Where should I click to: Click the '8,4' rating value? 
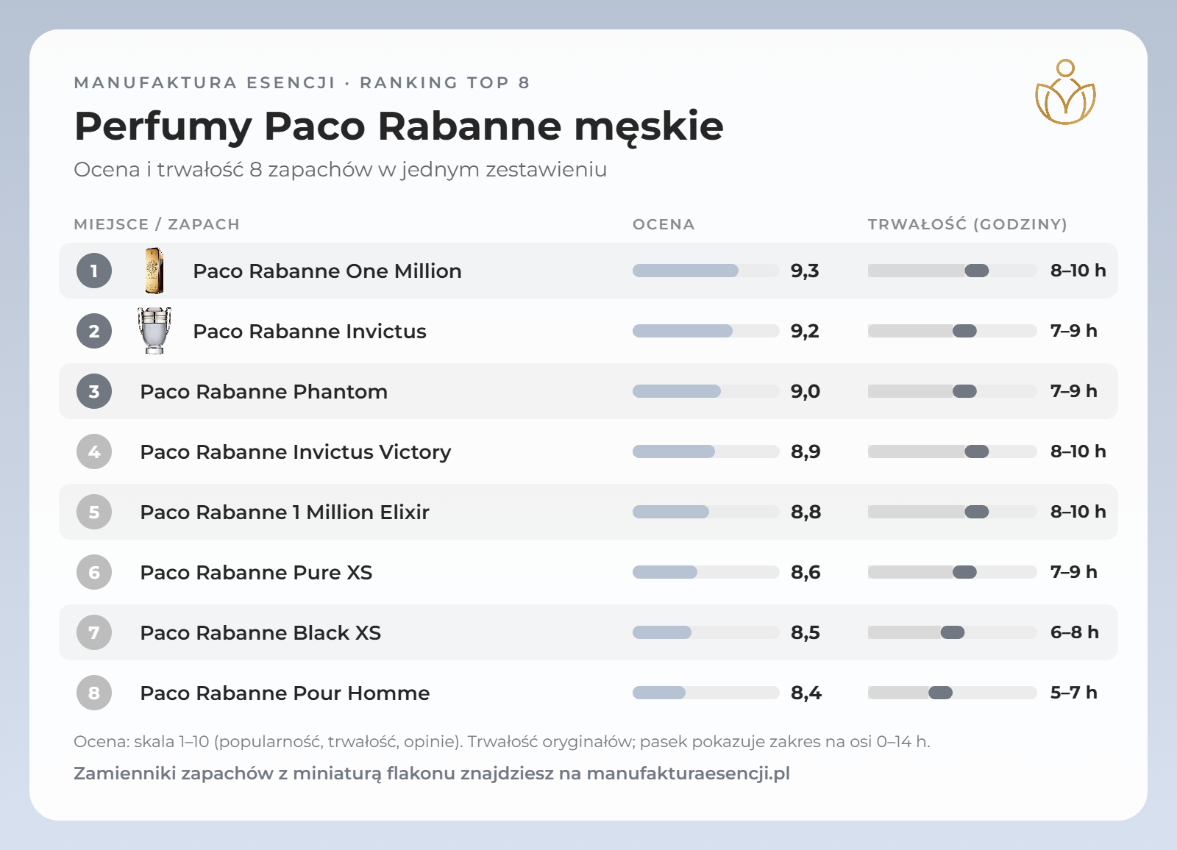[x=806, y=693]
